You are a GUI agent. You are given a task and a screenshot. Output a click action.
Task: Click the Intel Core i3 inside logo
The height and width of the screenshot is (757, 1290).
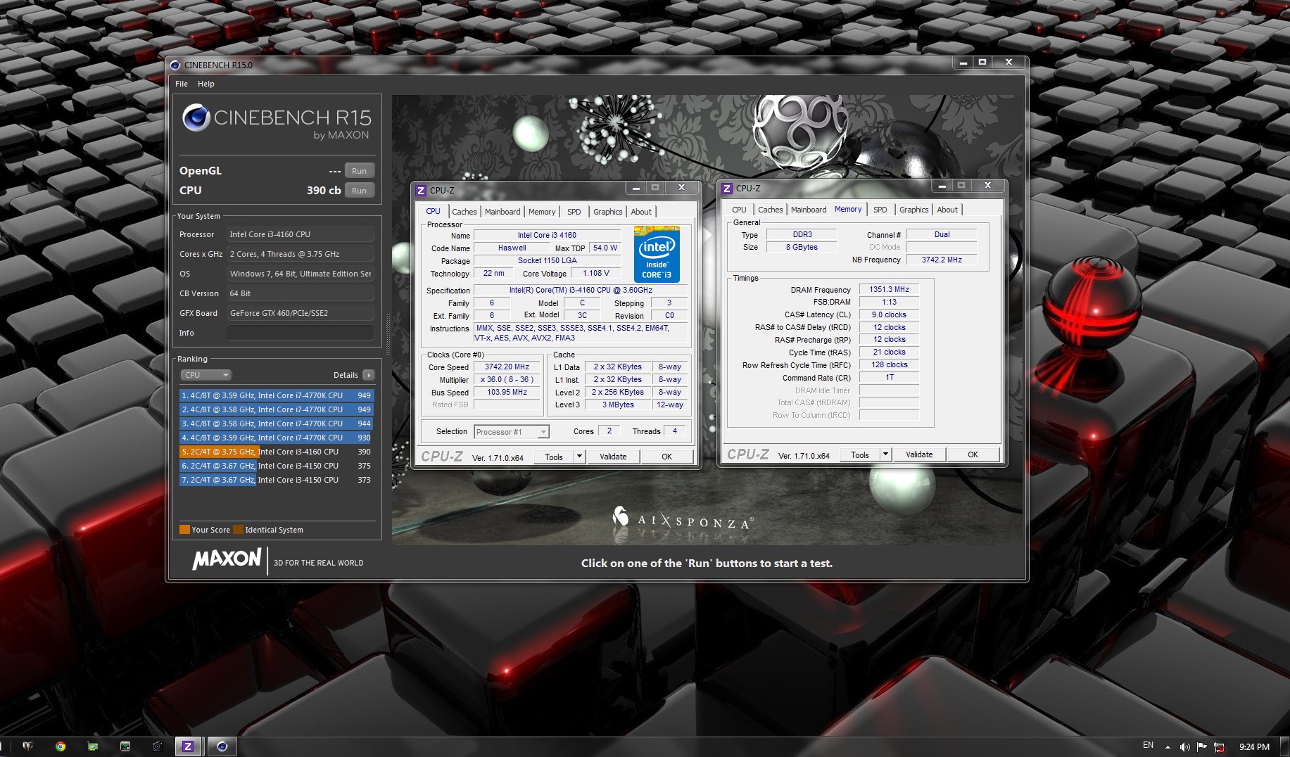click(657, 253)
